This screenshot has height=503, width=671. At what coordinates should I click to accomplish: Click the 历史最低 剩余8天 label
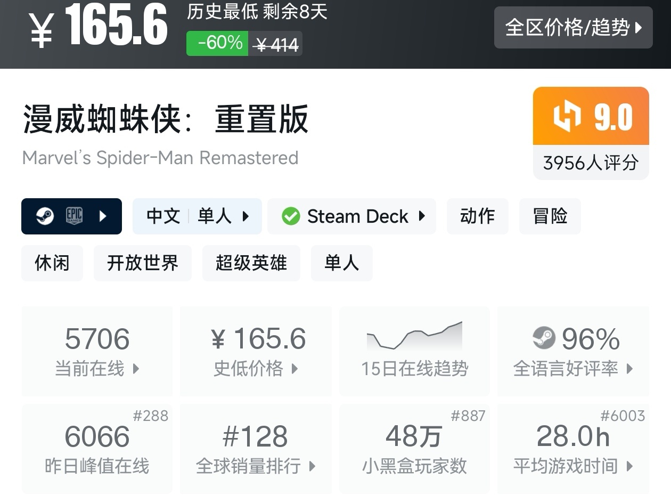[257, 12]
